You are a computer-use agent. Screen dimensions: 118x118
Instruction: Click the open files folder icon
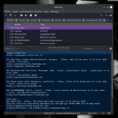[x=11, y=15]
